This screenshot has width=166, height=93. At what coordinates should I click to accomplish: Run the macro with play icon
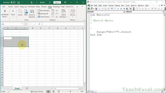point(118,9)
